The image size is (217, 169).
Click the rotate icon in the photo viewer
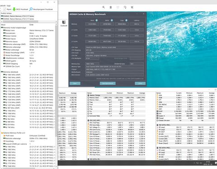(x=125, y=7)
